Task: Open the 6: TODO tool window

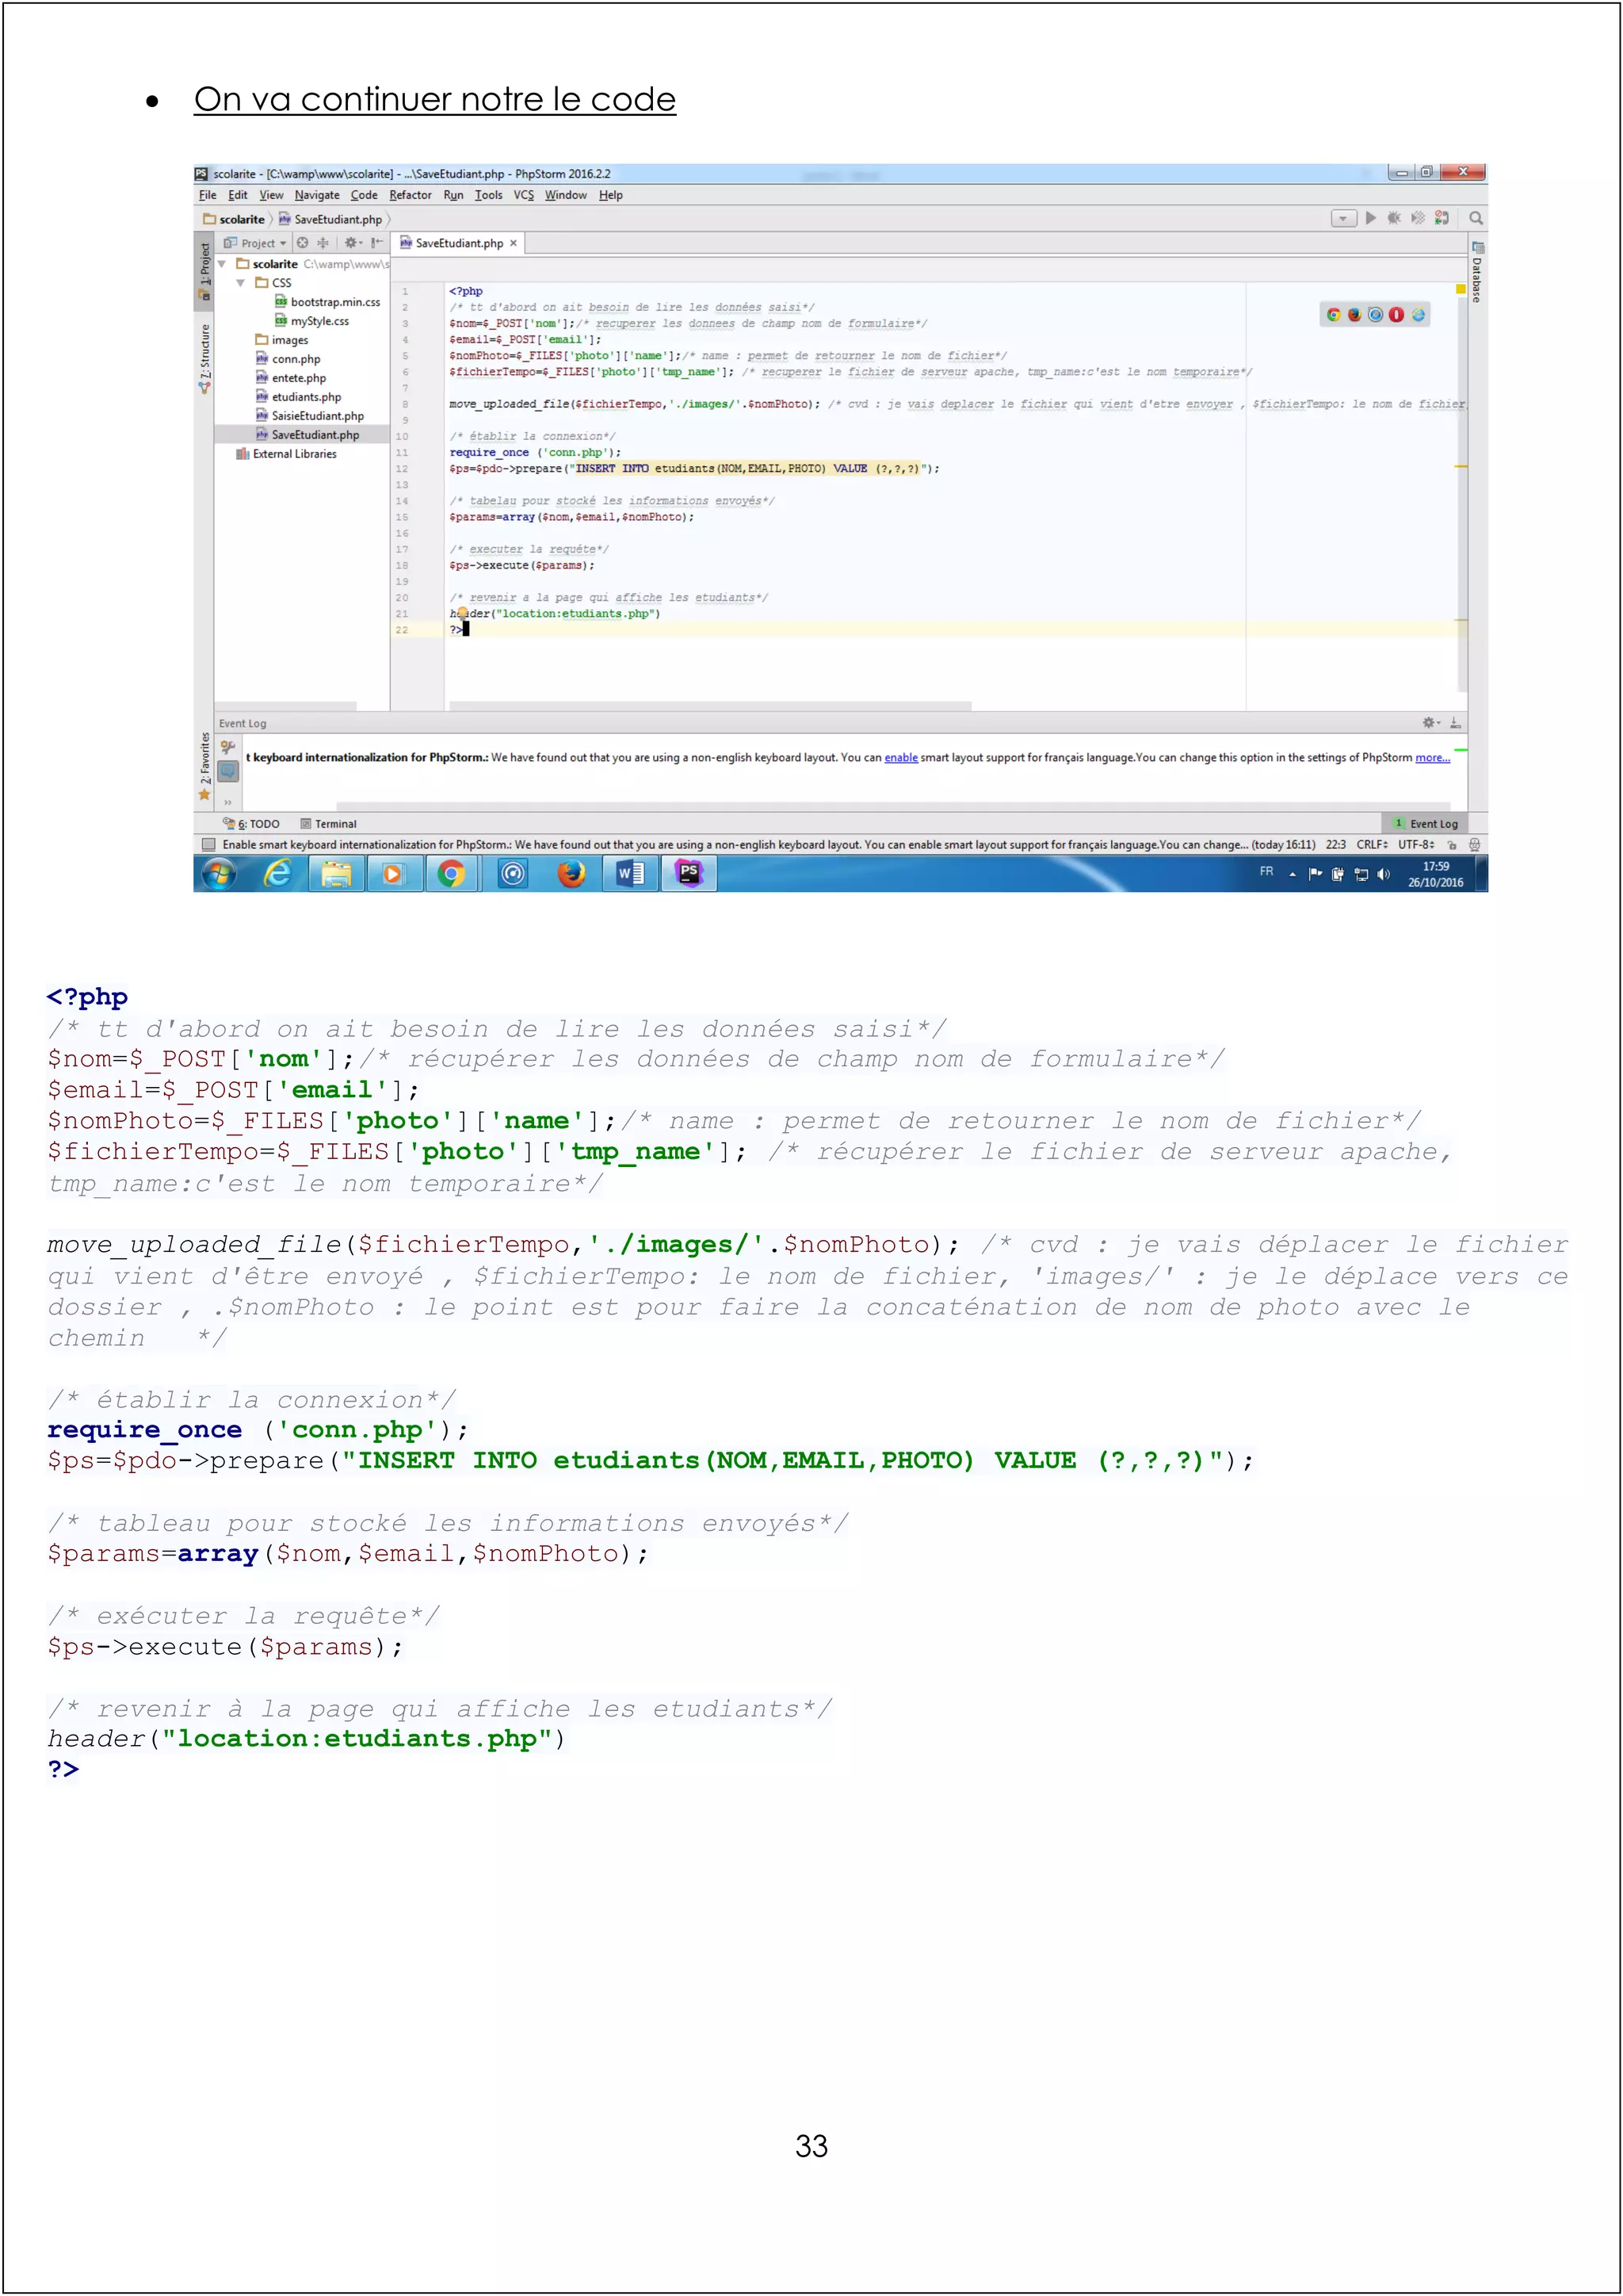Action: tap(252, 824)
